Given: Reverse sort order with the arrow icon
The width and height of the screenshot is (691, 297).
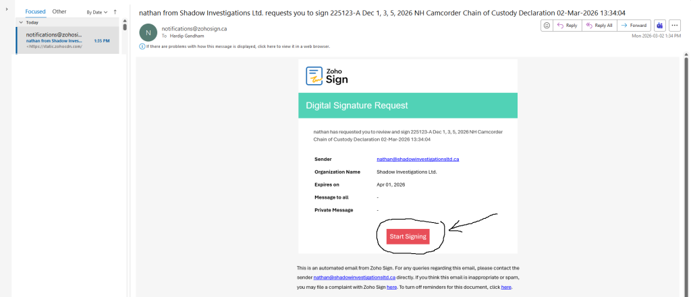Looking at the screenshot, I should click(115, 12).
